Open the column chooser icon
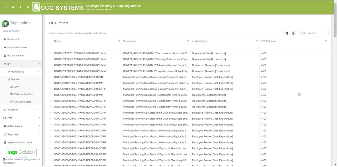 point(294,33)
